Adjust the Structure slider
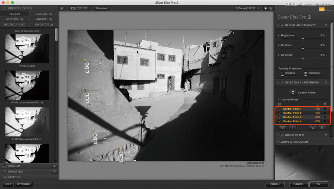 tap(303, 58)
